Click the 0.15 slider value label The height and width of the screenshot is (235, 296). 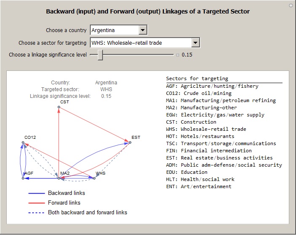pyautogui.click(x=187, y=55)
